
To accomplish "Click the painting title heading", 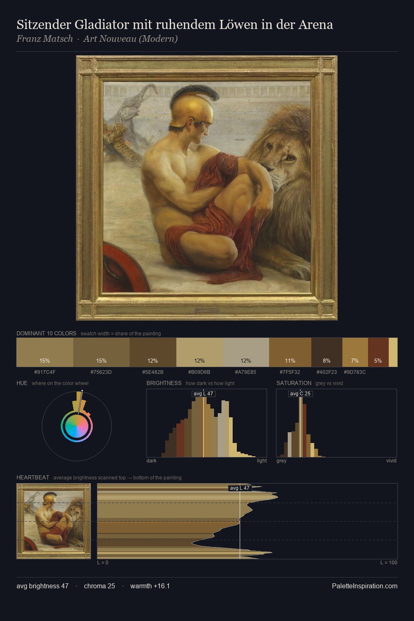I will tap(175, 24).
